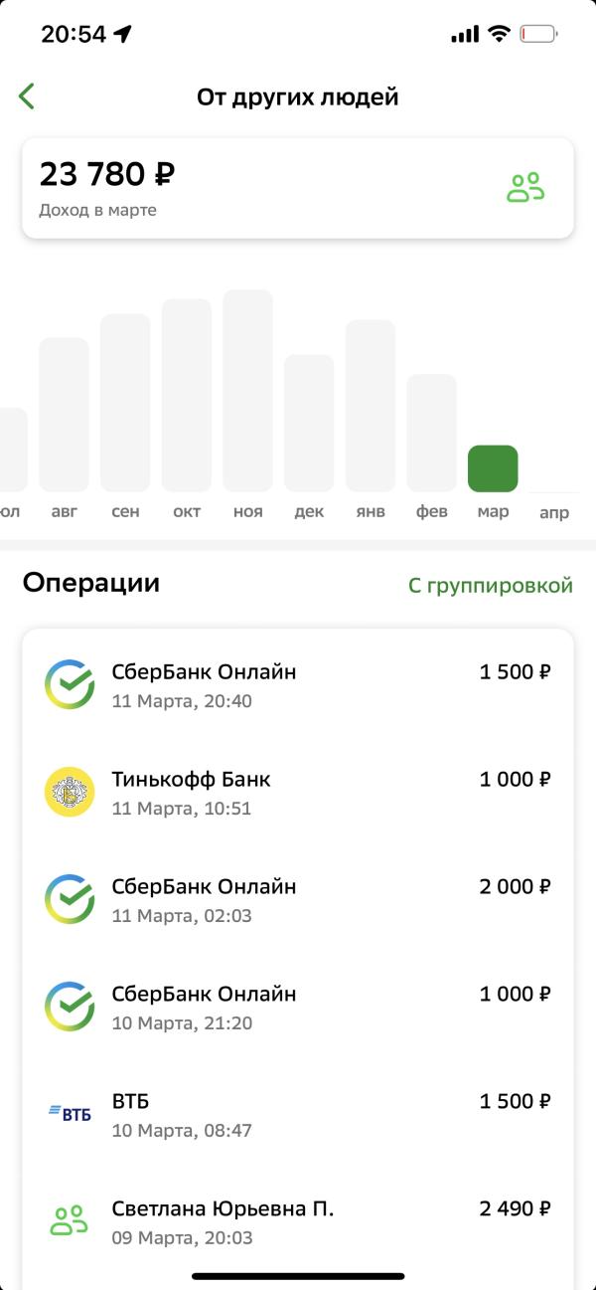Tap SberBank icon for 20:40 operation
Viewport: 596px width, 1290px height.
(70, 685)
